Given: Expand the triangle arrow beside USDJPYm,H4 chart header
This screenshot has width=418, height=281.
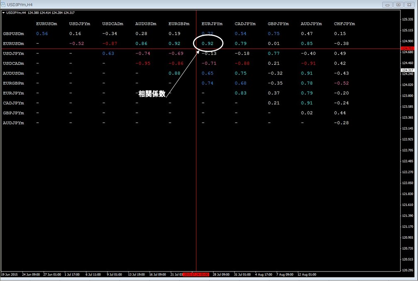Looking at the screenshot, I should pos(3,13).
